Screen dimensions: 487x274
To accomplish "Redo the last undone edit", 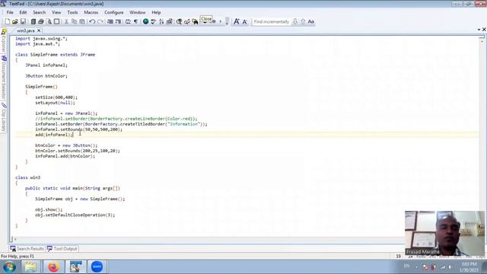I will [100, 22].
